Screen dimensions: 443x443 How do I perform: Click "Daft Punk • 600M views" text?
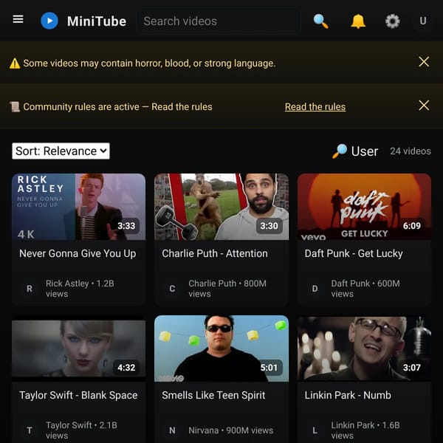(365, 289)
